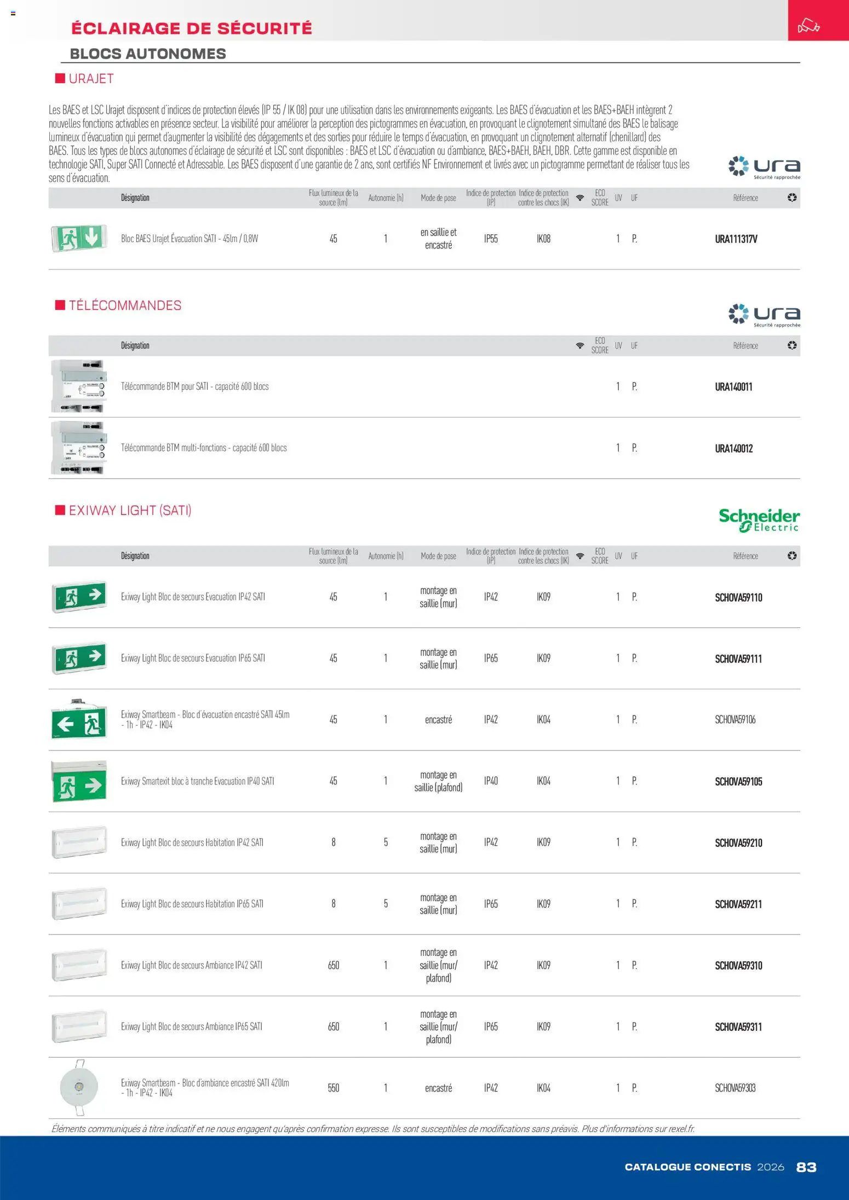Click the page number 83 in the footer

click(806, 1167)
